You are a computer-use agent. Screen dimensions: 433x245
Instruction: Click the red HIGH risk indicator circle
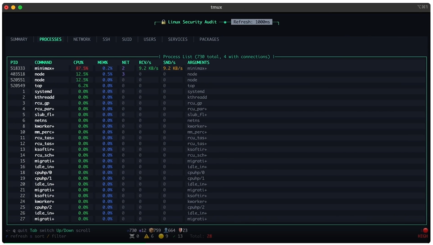pos(425,230)
